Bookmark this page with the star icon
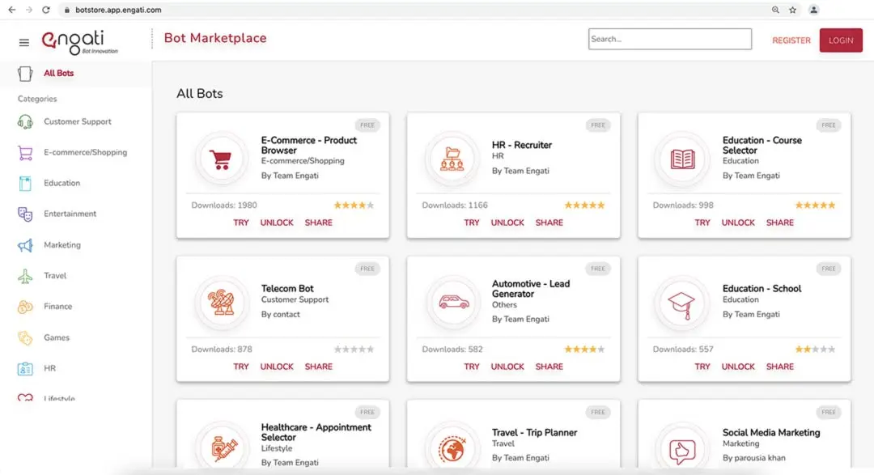The width and height of the screenshot is (874, 475). [x=792, y=10]
